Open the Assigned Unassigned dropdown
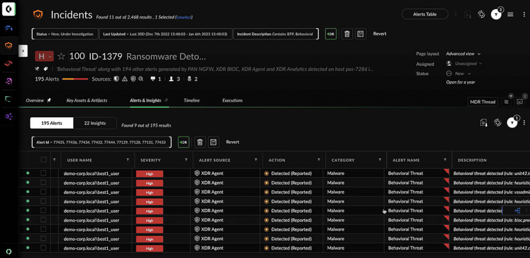Image resolution: width=530 pixels, height=258 pixels. click(465, 63)
